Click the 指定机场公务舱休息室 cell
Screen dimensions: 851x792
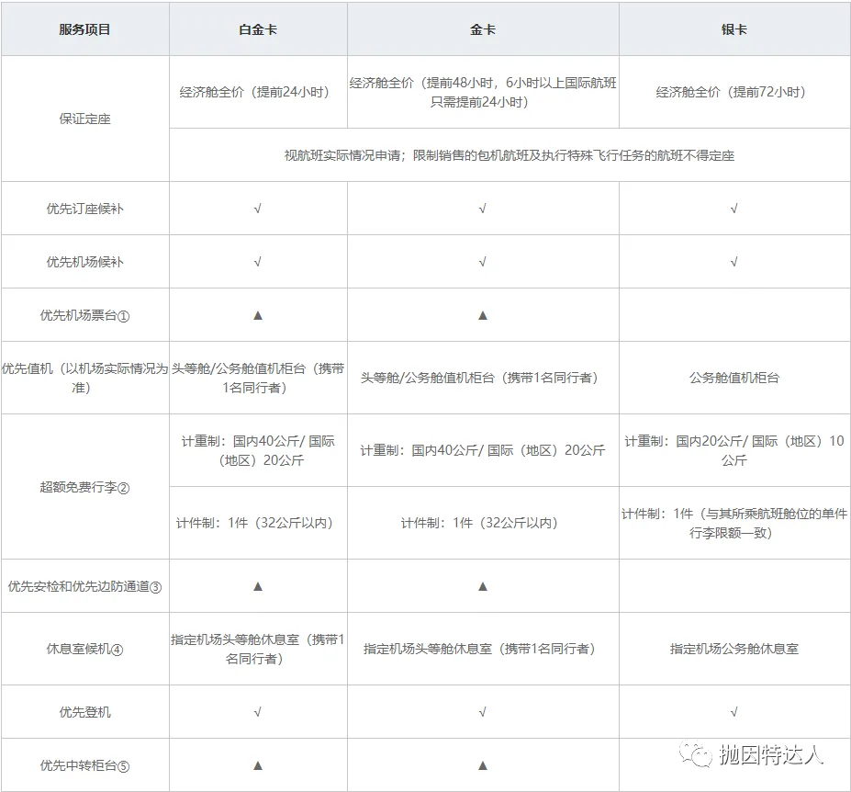click(733, 649)
